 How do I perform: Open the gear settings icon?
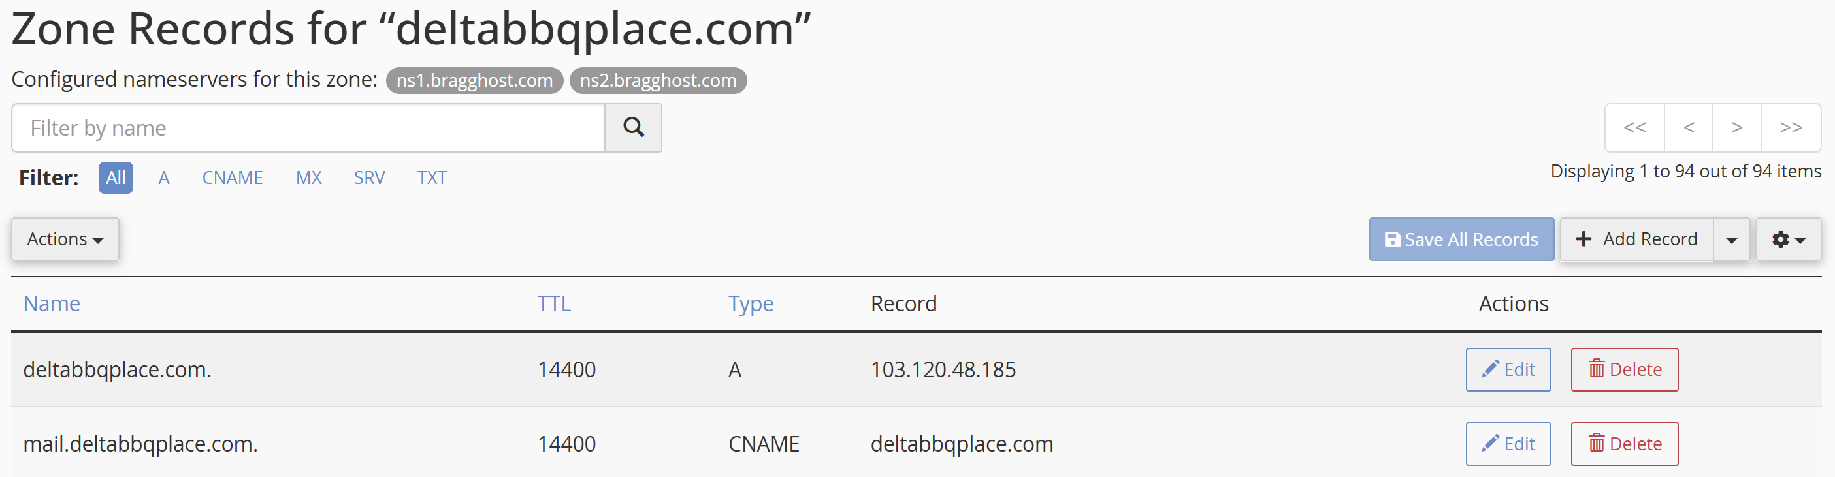pyautogui.click(x=1781, y=239)
